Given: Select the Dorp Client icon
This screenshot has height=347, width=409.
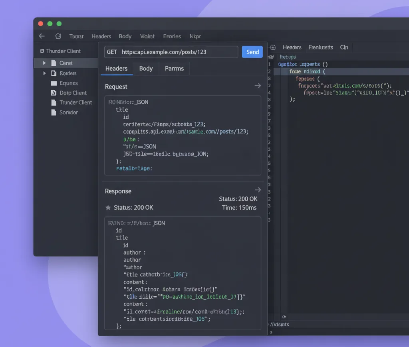Looking at the screenshot, I should coord(54,93).
